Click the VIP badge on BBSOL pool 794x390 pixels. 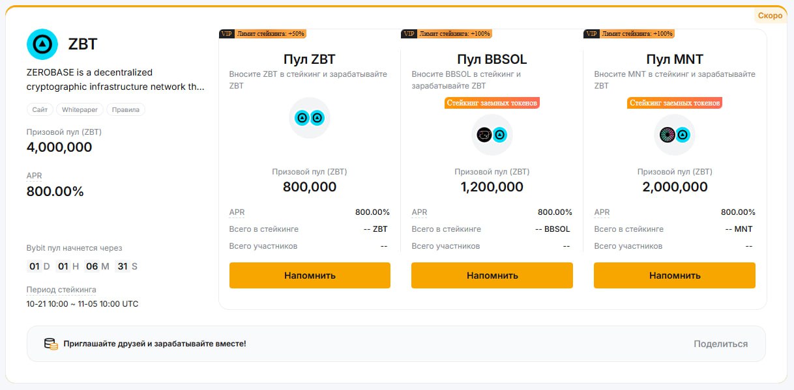tap(409, 34)
